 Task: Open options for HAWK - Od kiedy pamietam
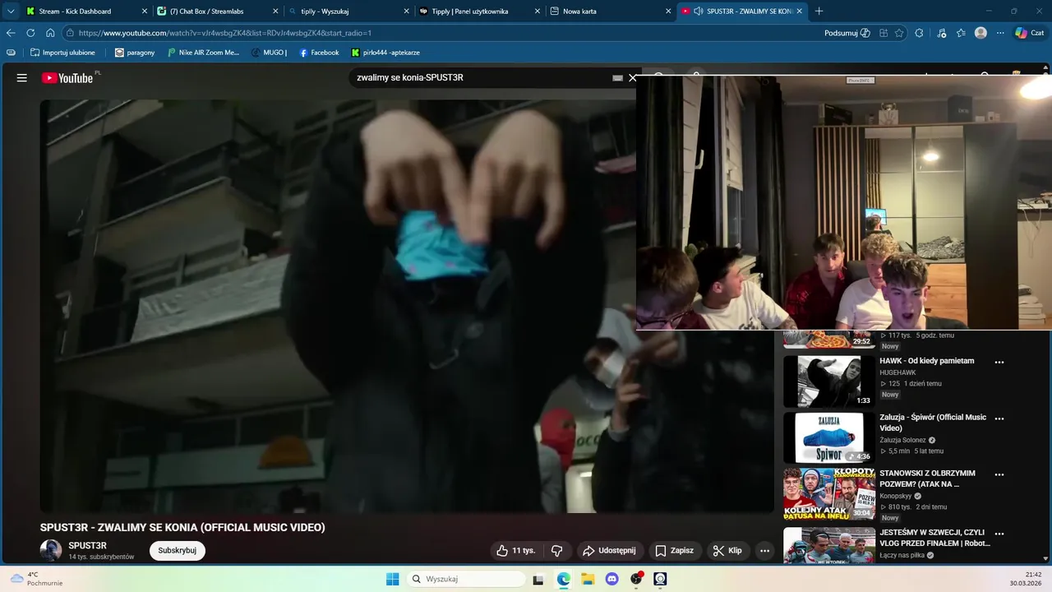[999, 362]
